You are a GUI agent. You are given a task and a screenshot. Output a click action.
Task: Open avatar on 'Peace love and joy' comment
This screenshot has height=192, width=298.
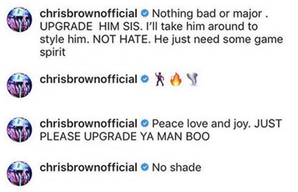19,129
